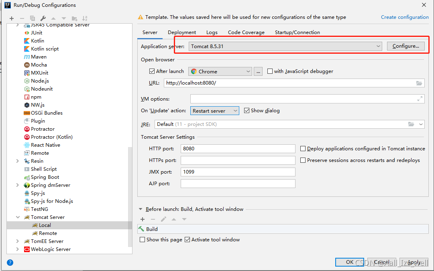Click the help question mark icon
This screenshot has height=271, width=434.
[x=10, y=263]
